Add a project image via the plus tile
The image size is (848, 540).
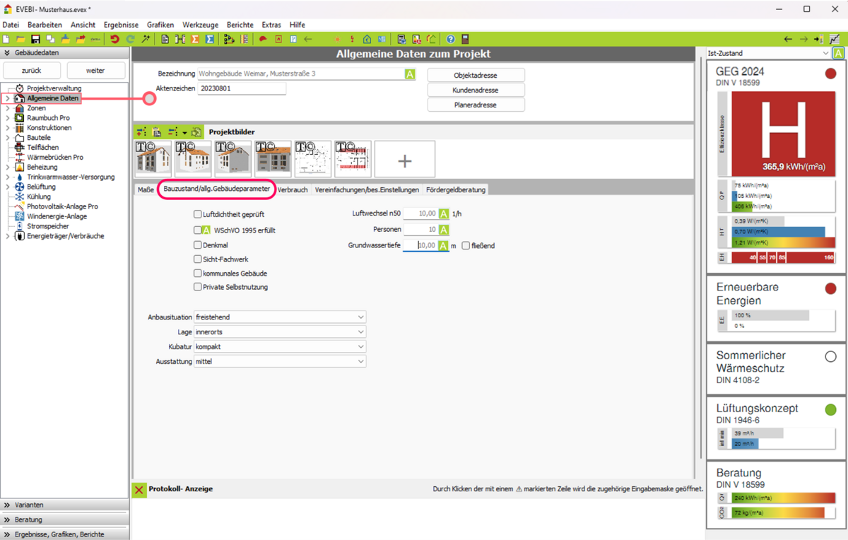[x=404, y=160]
